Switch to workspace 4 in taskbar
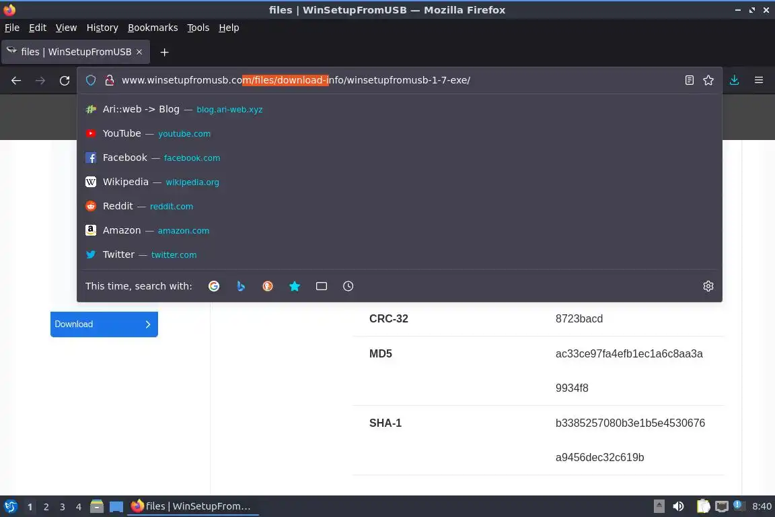Image resolution: width=775 pixels, height=517 pixels. 79,507
